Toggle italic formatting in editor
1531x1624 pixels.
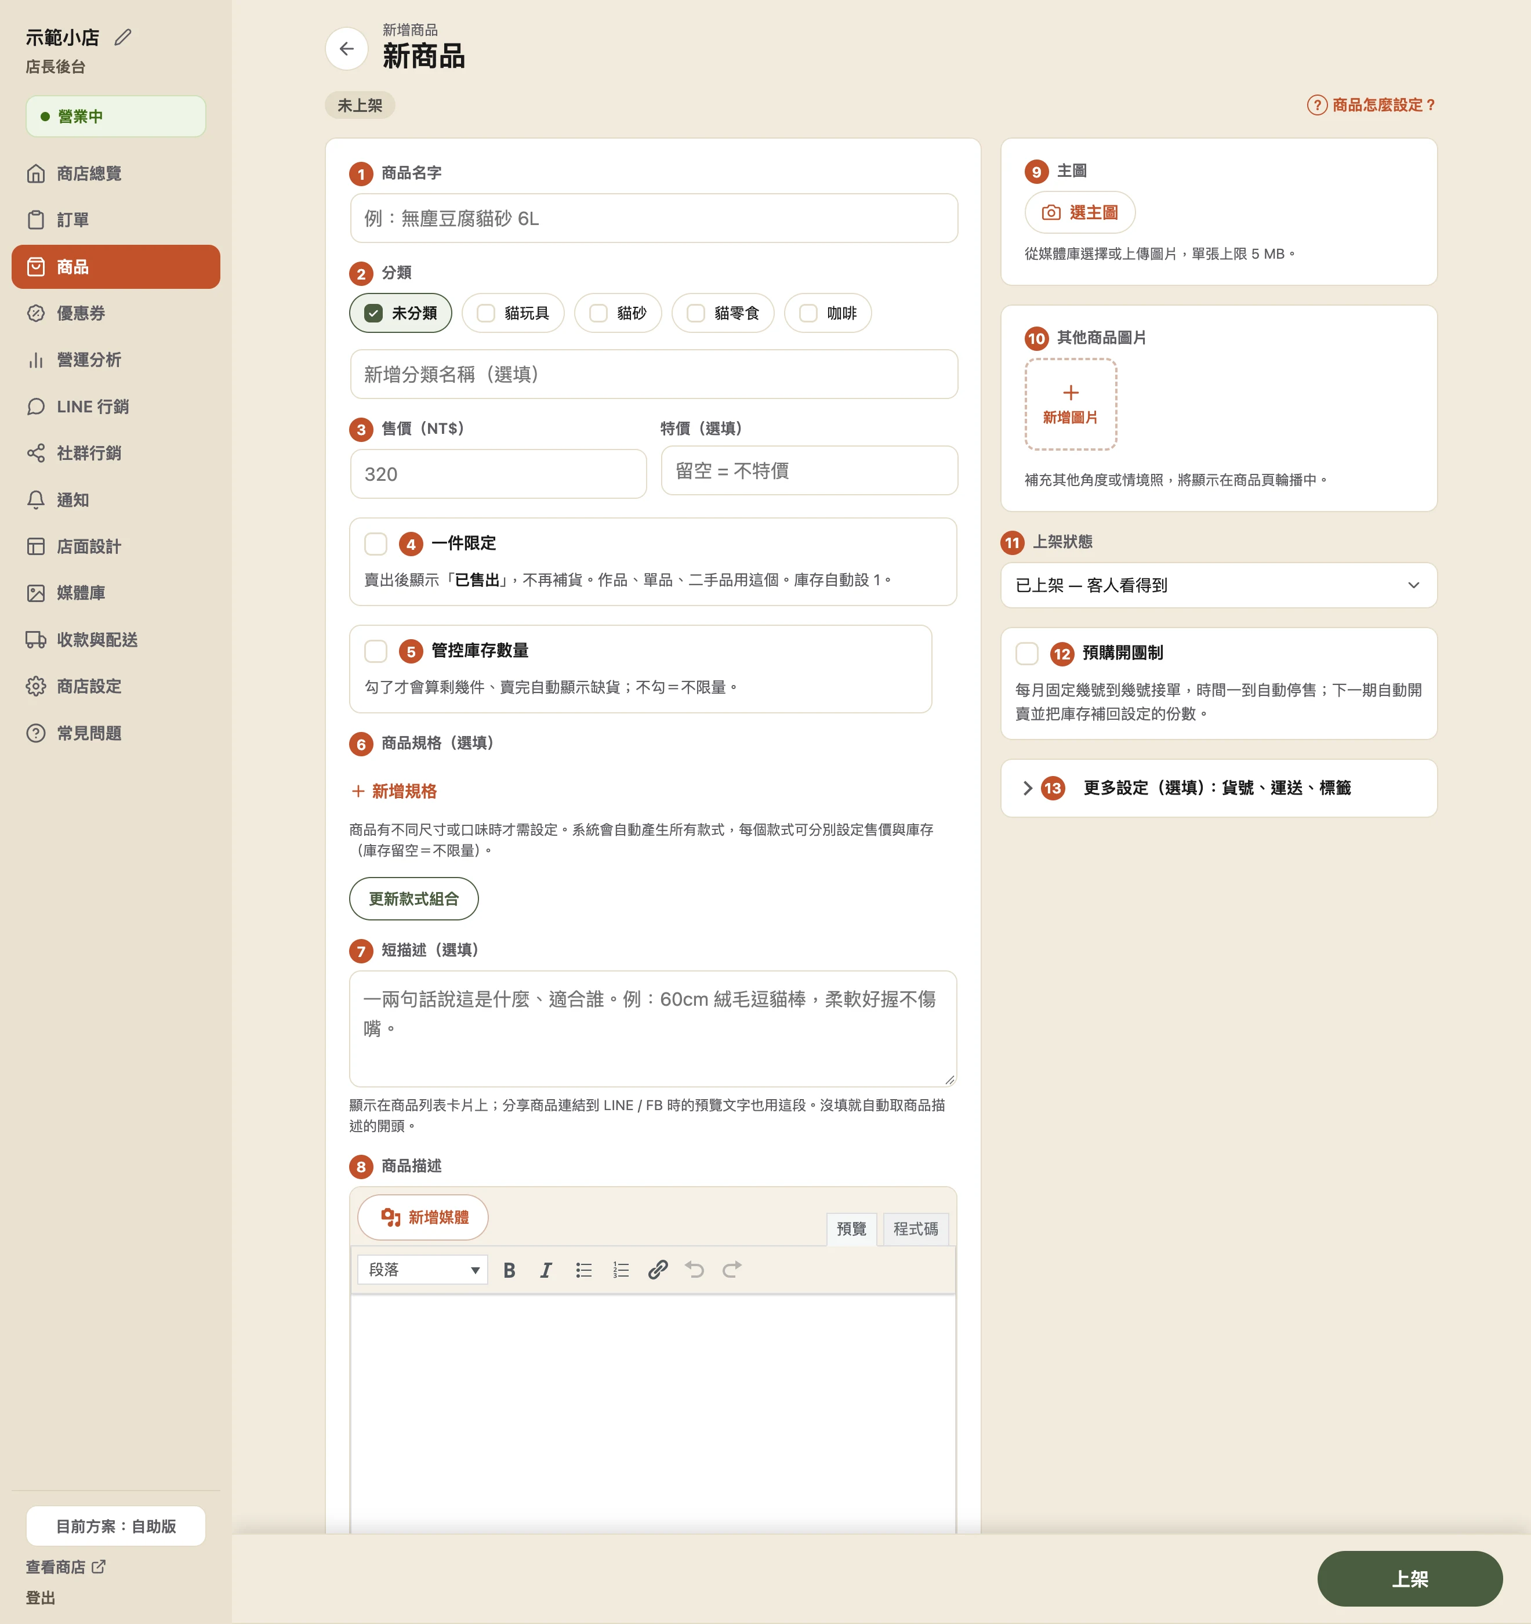click(x=546, y=1270)
